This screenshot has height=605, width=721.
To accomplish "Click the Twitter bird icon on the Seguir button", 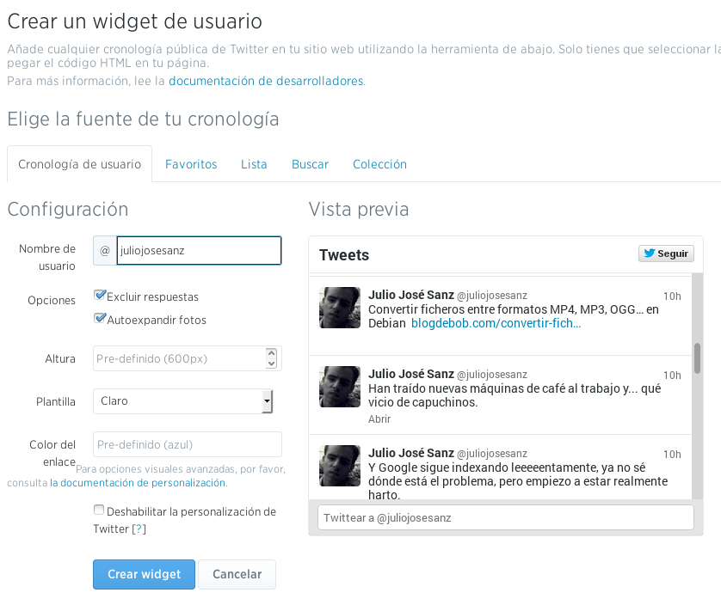I will pos(650,254).
